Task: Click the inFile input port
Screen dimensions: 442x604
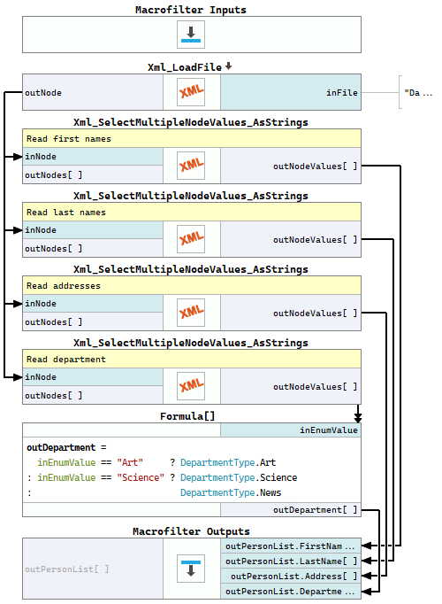Action: point(291,92)
